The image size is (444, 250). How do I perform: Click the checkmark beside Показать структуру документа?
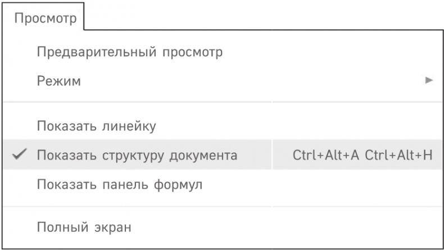click(20, 154)
